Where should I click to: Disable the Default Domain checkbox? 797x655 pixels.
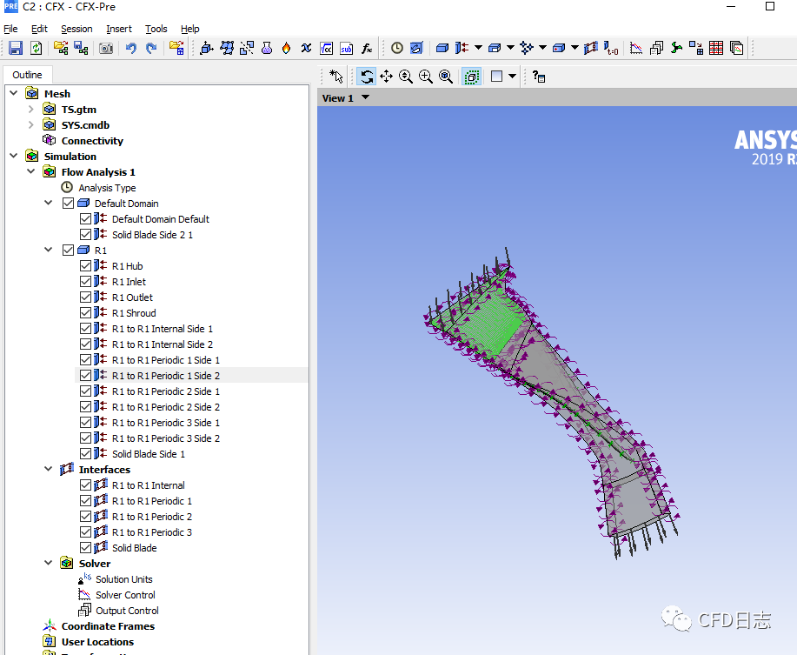pos(68,203)
